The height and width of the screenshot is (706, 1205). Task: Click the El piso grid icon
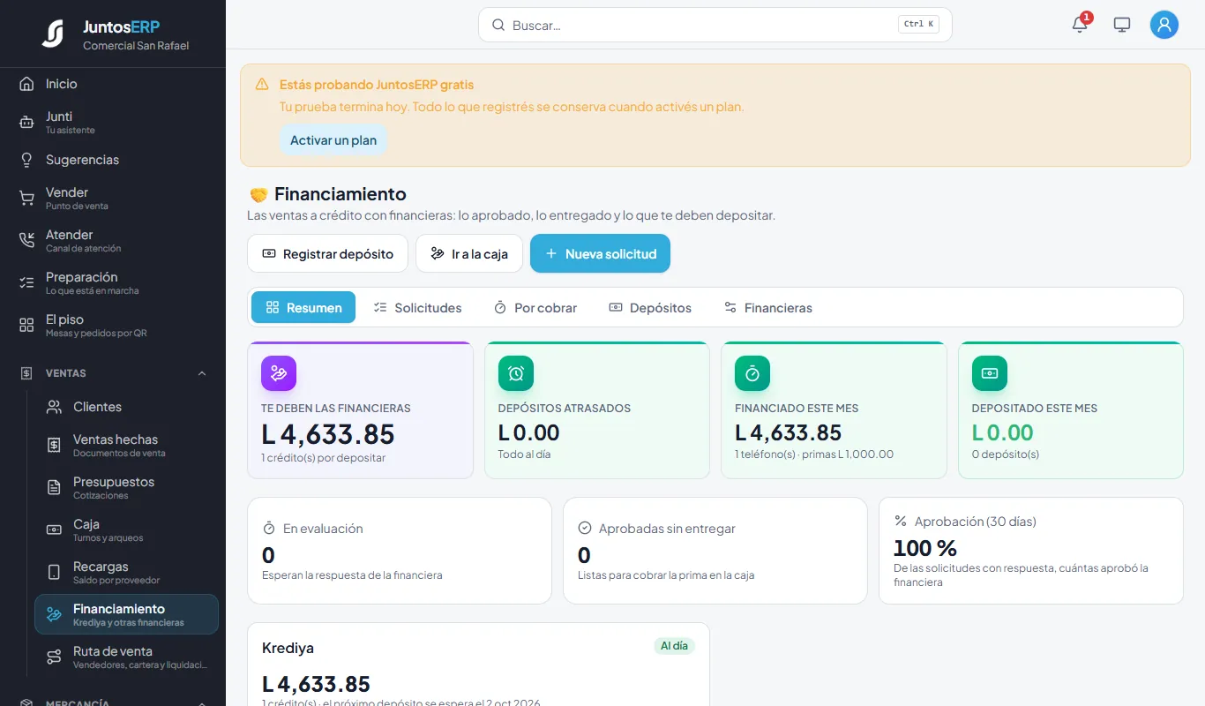(26, 326)
